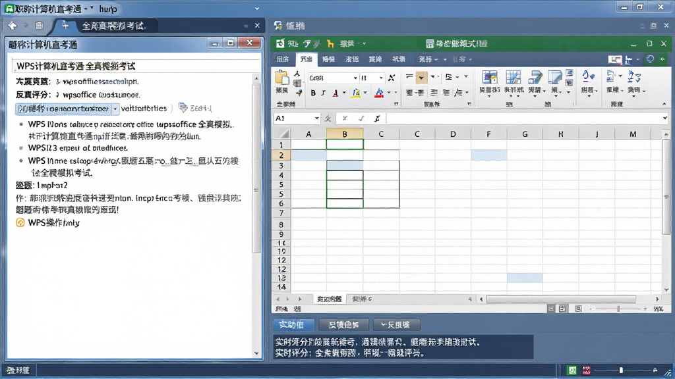Toggle Italic formatting in the ribbon
This screenshot has height=379, width=675.
323,93
